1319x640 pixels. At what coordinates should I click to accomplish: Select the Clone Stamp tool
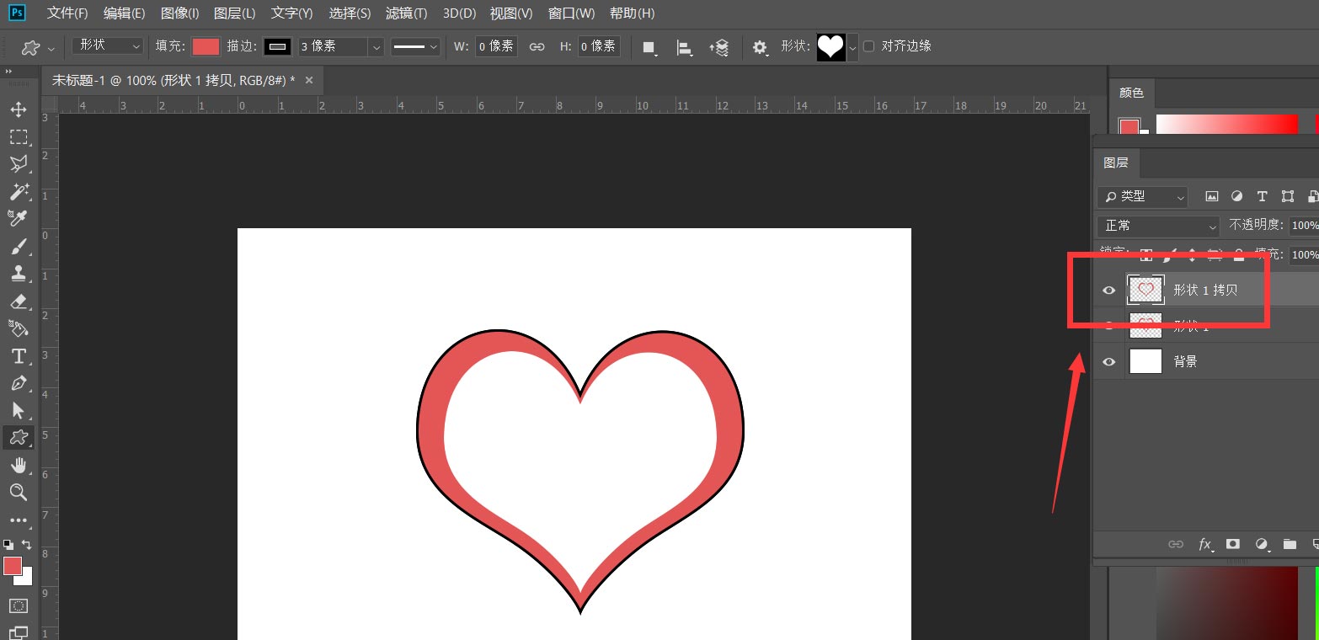(x=19, y=273)
